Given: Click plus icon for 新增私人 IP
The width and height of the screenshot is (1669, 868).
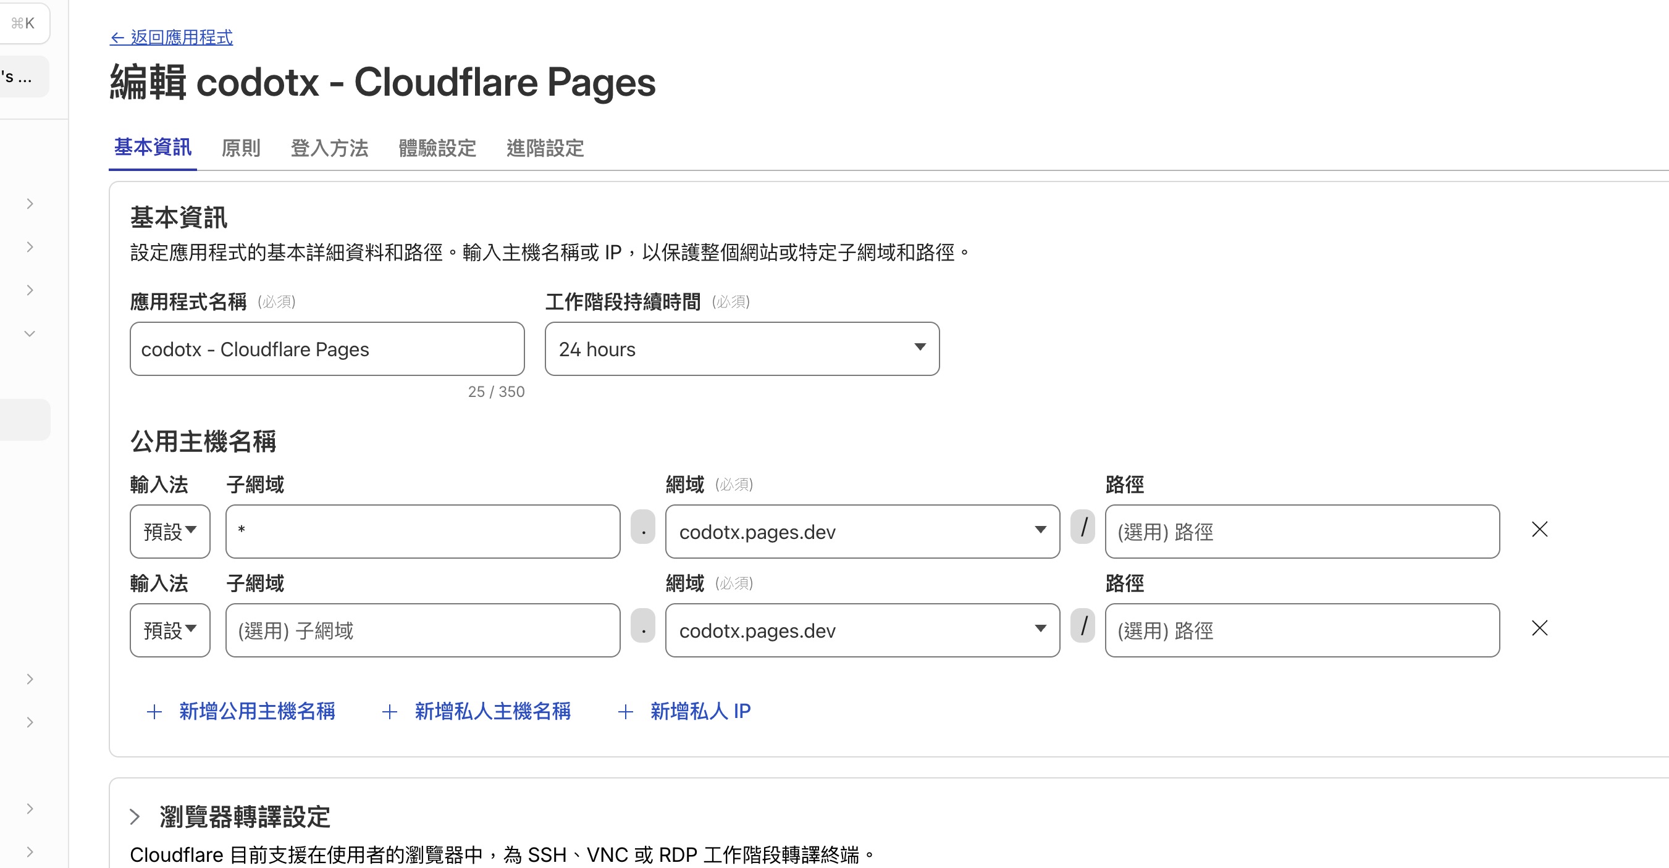Looking at the screenshot, I should (x=625, y=712).
